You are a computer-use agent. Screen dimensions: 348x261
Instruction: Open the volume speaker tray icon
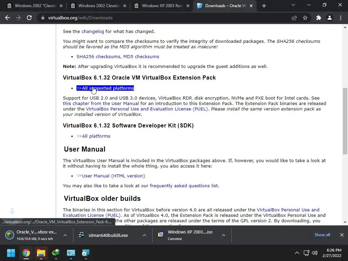click(x=315, y=253)
